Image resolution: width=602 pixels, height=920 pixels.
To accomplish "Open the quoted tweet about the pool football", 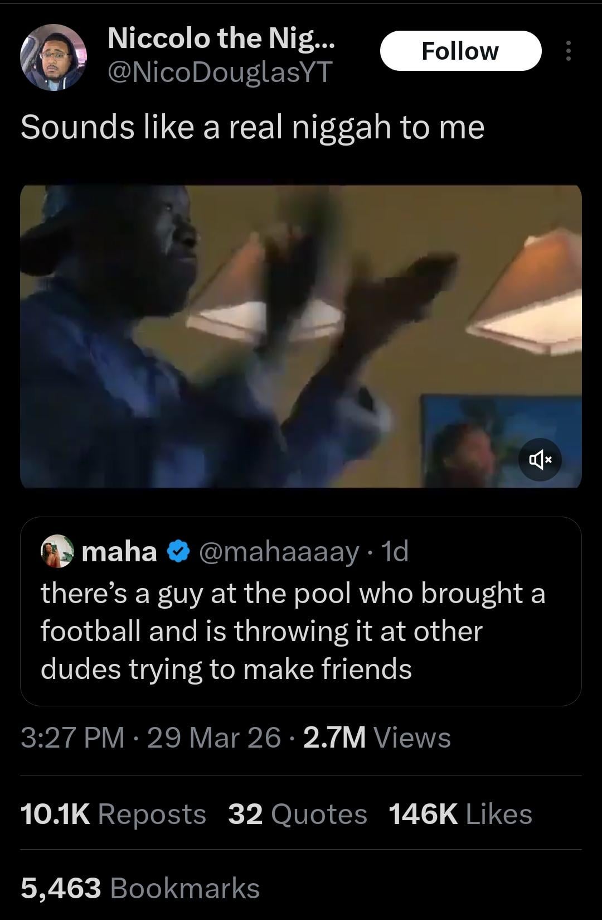I will coord(293,631).
